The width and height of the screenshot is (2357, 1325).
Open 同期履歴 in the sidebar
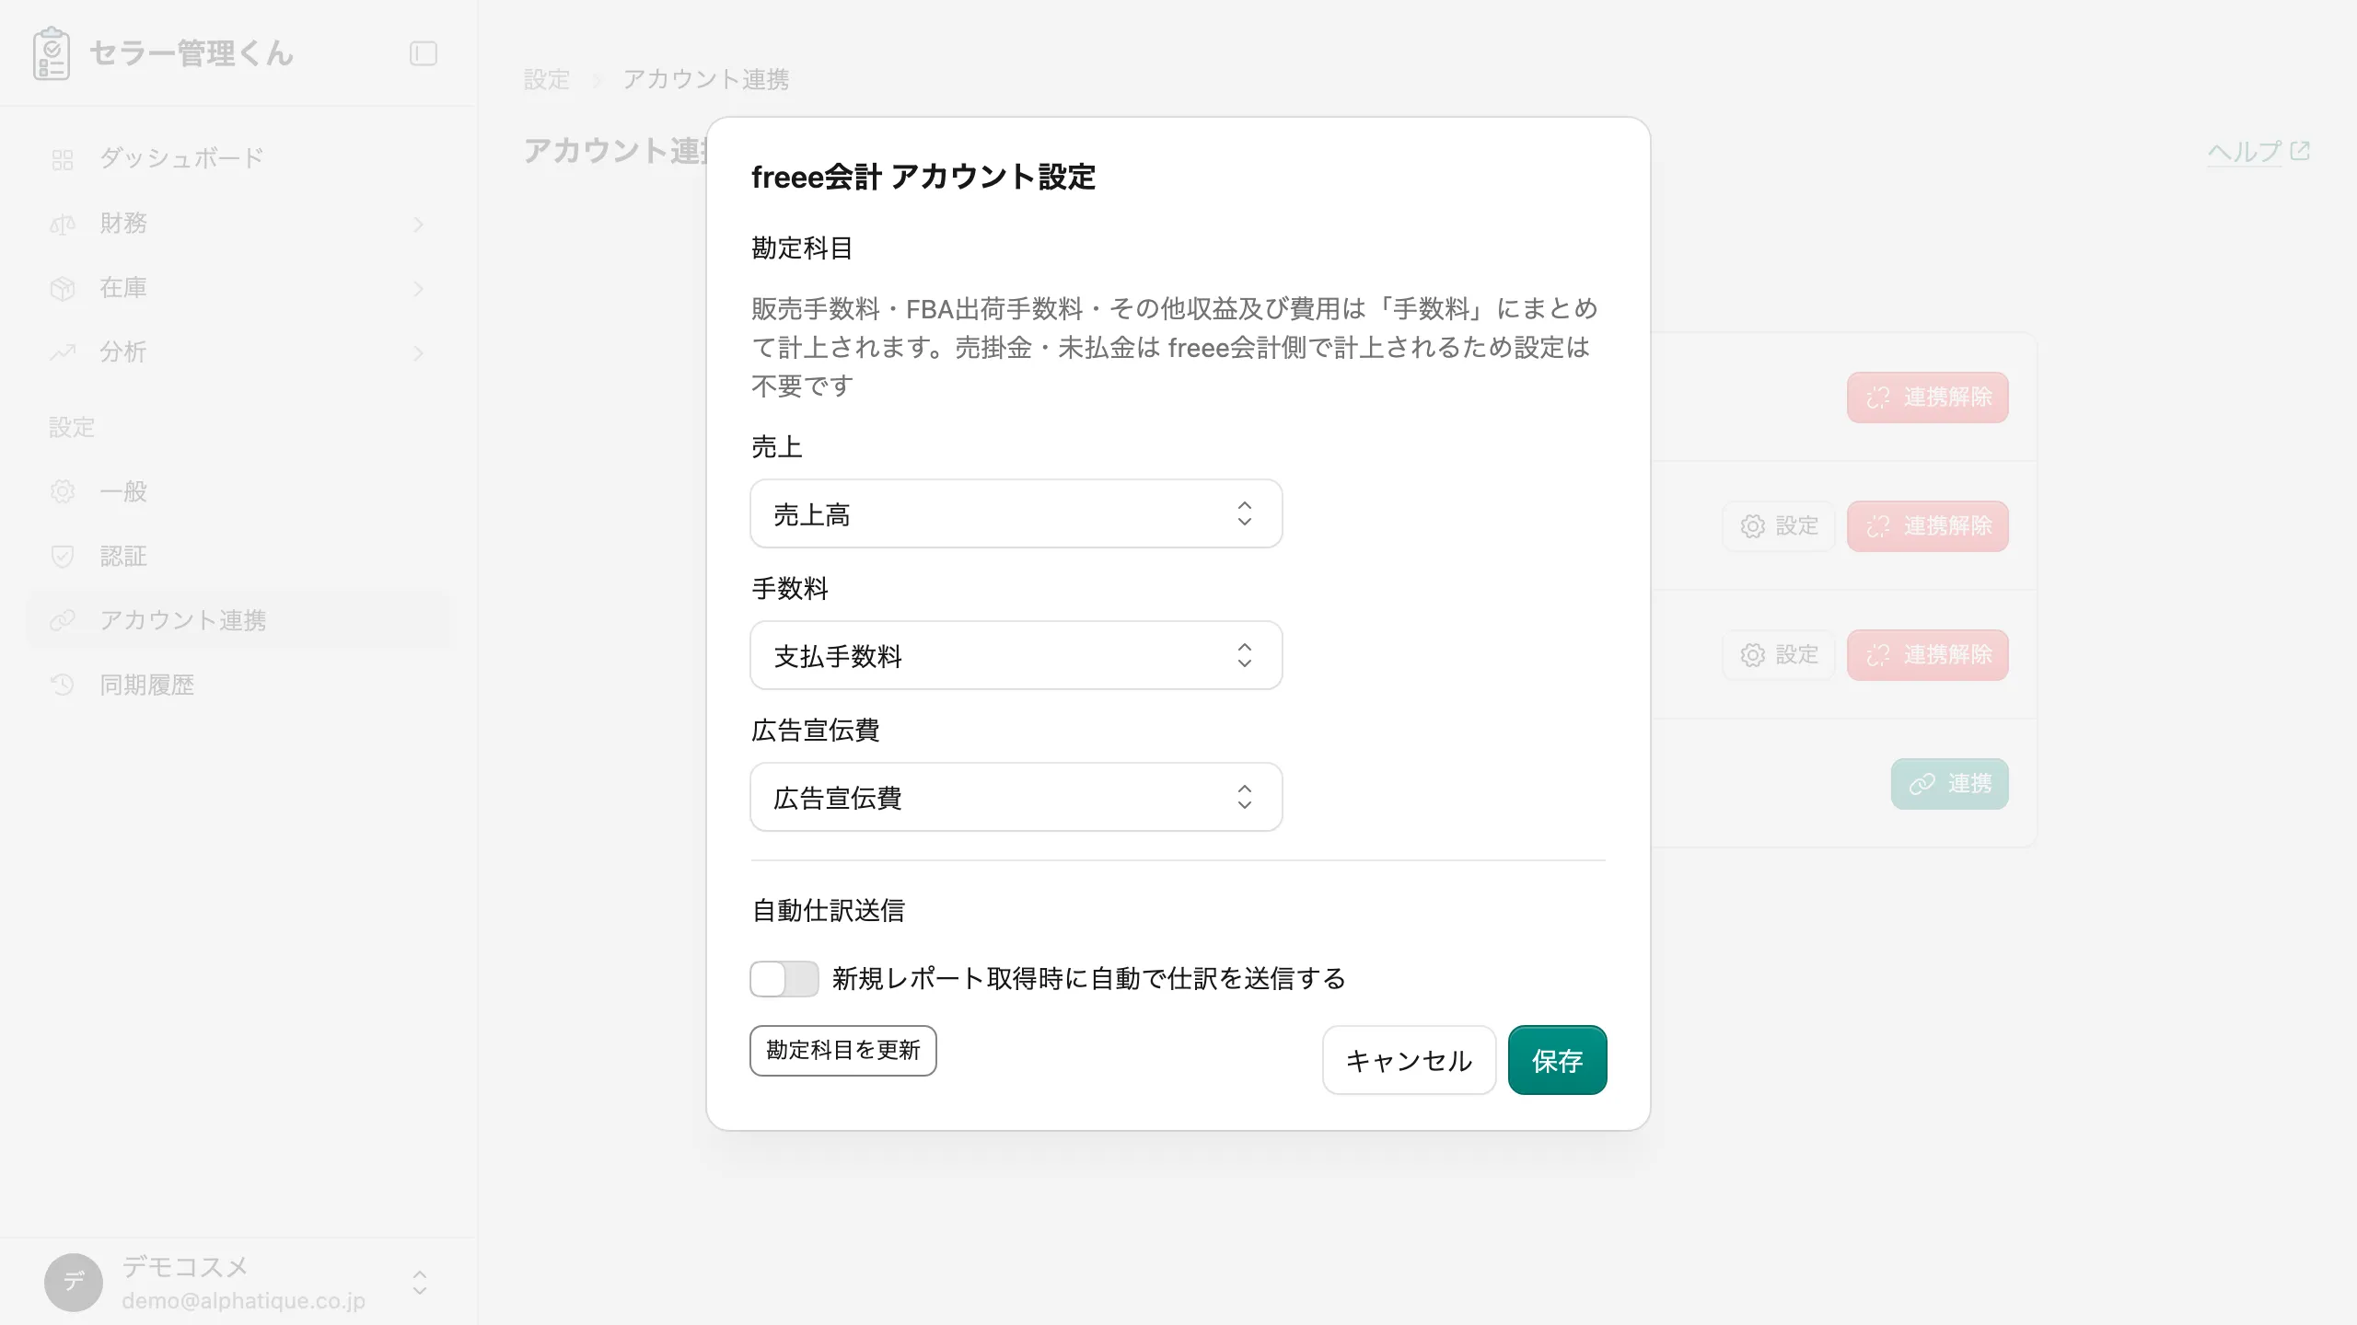(238, 685)
